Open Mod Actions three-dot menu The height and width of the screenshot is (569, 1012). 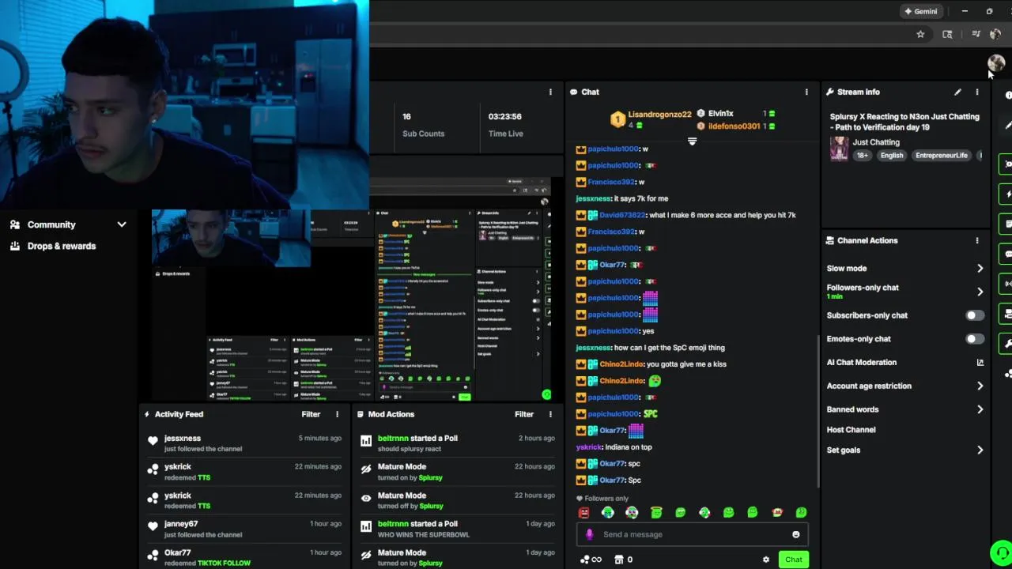(x=550, y=414)
